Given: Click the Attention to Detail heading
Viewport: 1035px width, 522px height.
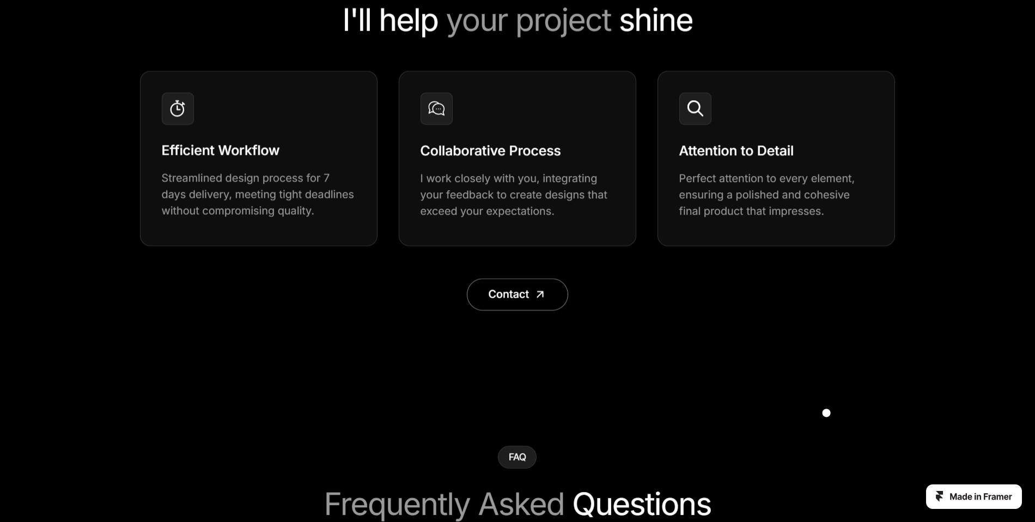Looking at the screenshot, I should pyautogui.click(x=736, y=151).
